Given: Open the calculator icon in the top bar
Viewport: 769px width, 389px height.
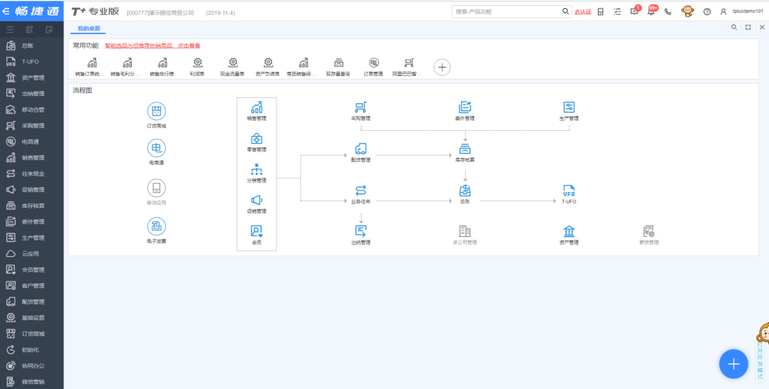Looking at the screenshot, I should (601, 12).
